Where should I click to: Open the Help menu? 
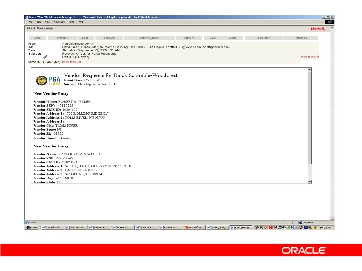coord(81,22)
